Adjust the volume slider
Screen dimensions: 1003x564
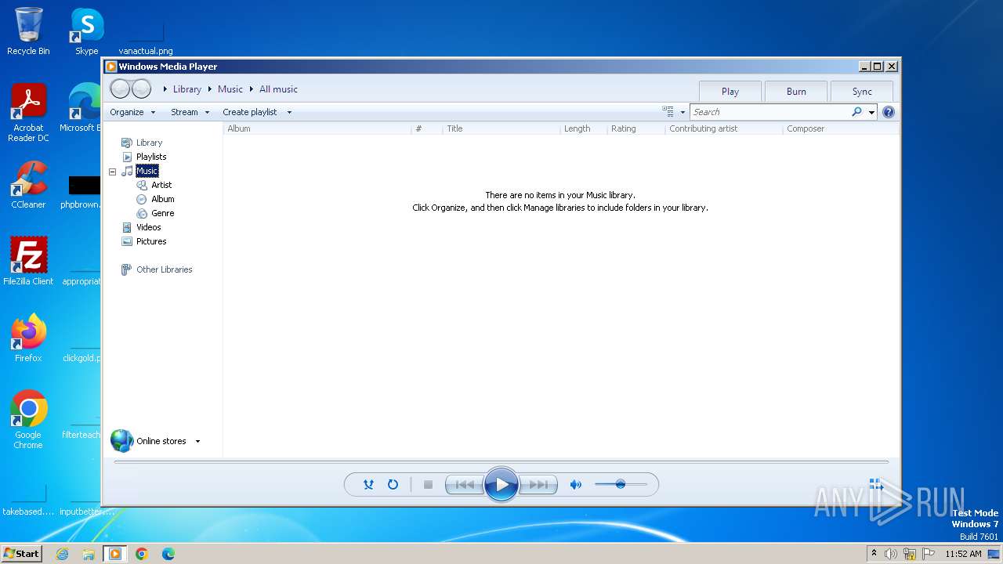click(621, 484)
